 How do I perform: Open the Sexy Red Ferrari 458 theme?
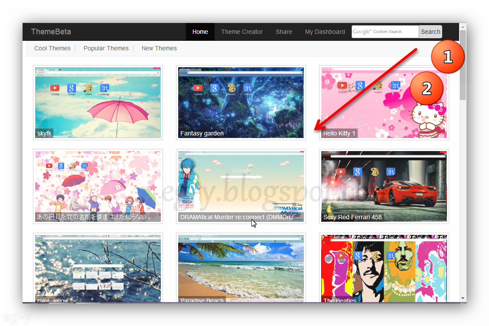point(384,186)
